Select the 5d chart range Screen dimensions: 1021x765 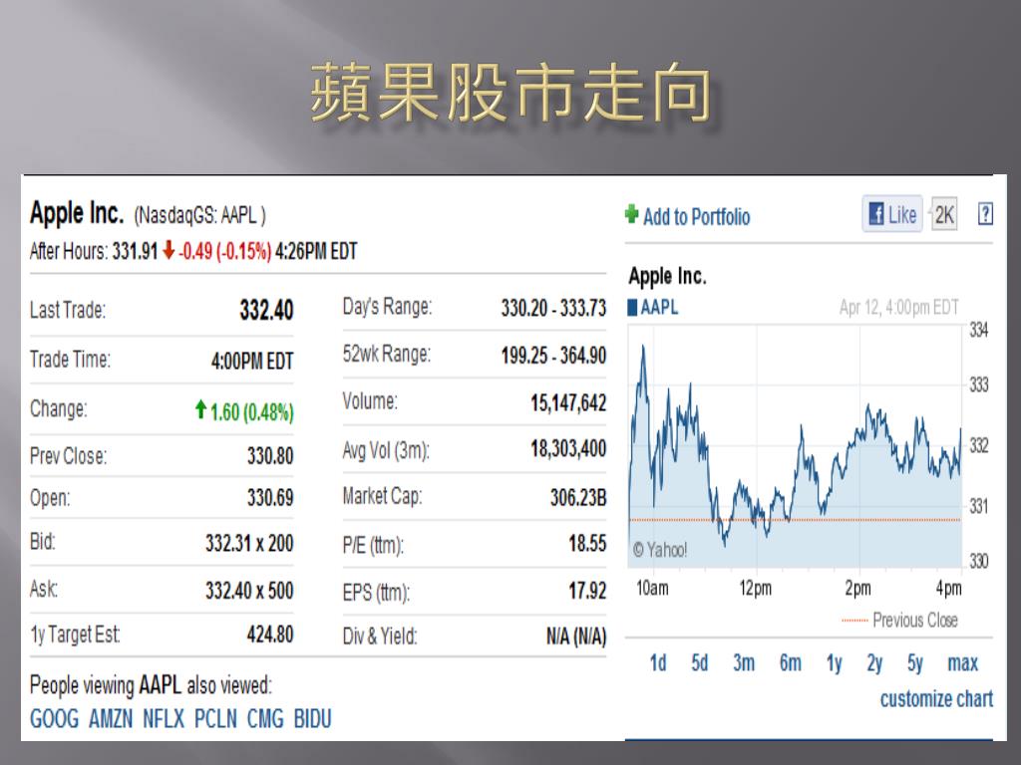[x=699, y=662]
